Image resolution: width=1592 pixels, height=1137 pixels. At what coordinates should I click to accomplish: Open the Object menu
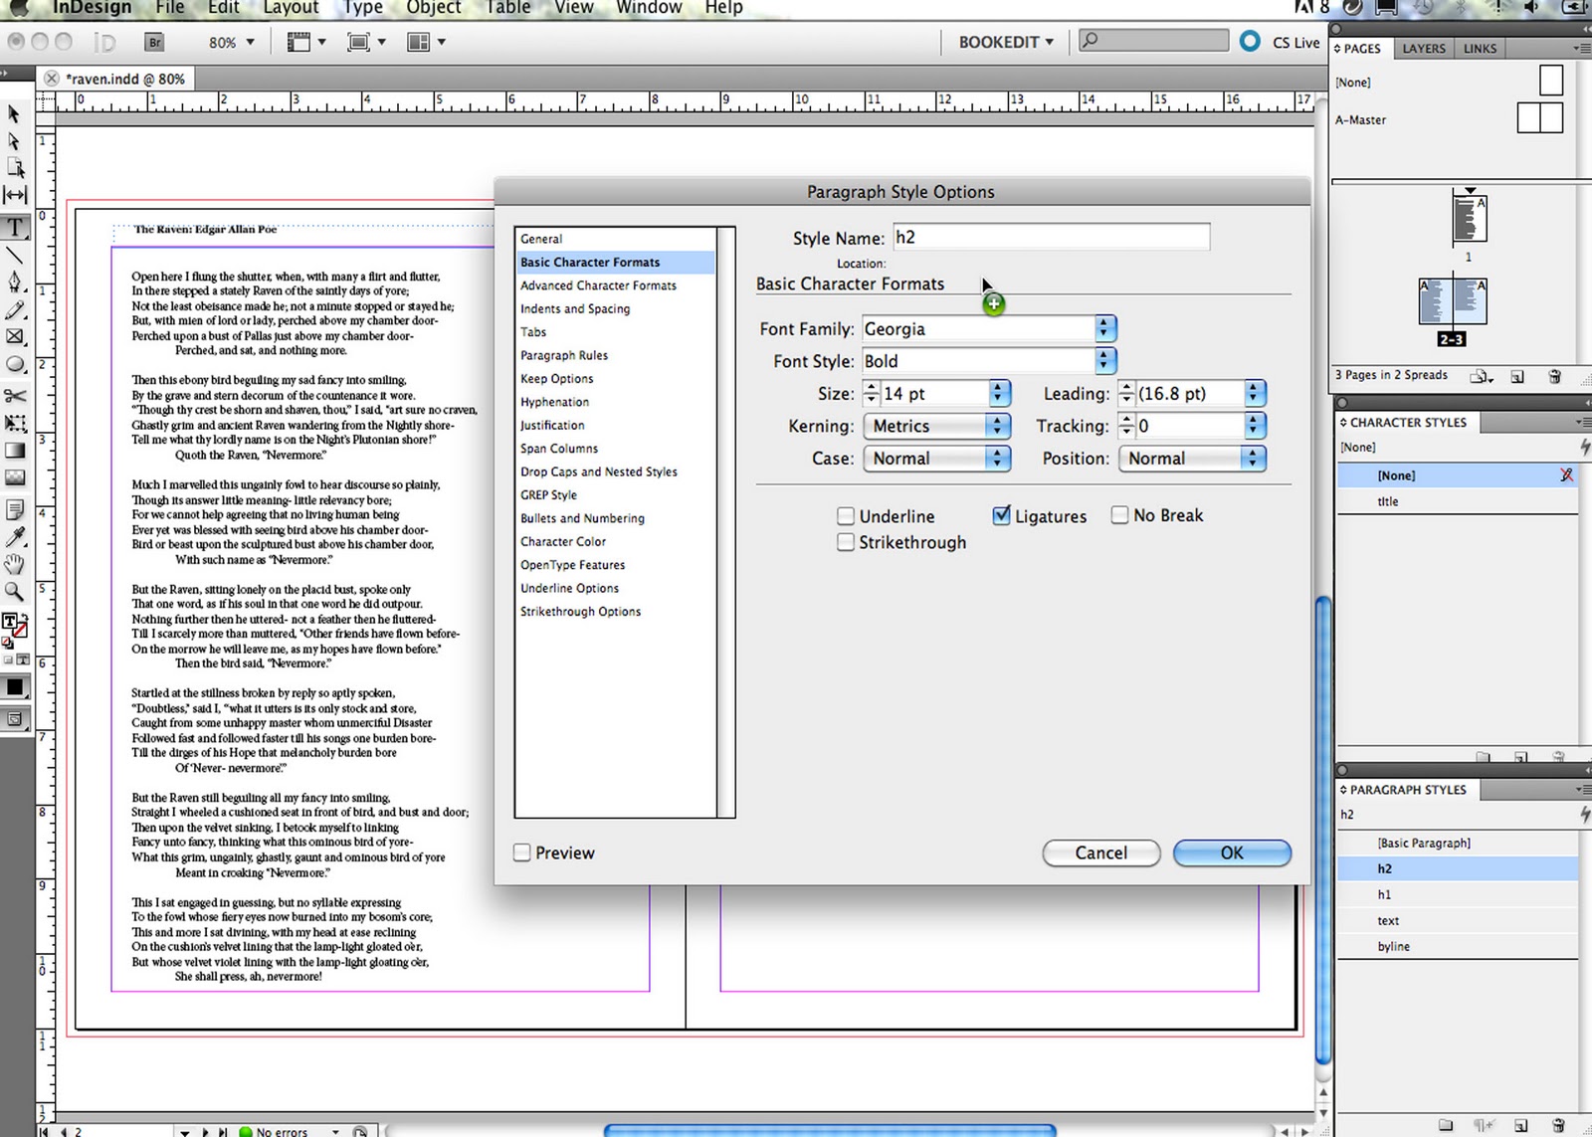coord(433,8)
